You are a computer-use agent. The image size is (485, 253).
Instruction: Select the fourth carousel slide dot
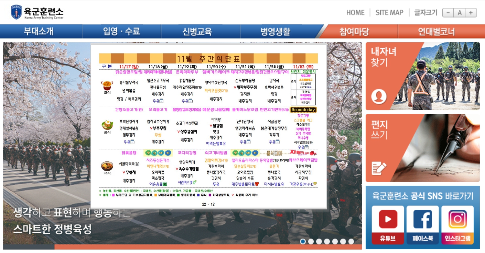327,241
